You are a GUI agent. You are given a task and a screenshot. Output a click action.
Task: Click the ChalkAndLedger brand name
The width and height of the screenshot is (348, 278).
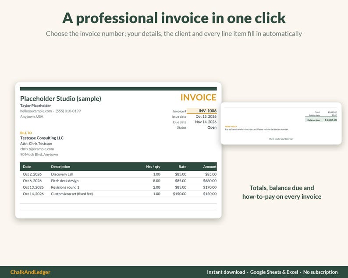[x=30, y=272]
